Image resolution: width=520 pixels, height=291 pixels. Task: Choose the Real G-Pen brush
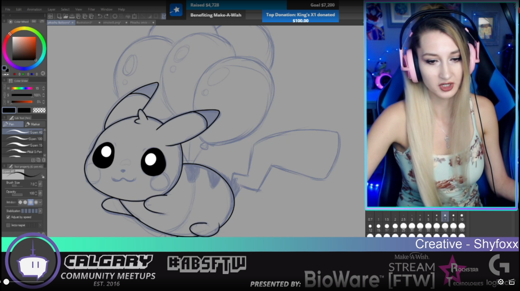coord(22,151)
